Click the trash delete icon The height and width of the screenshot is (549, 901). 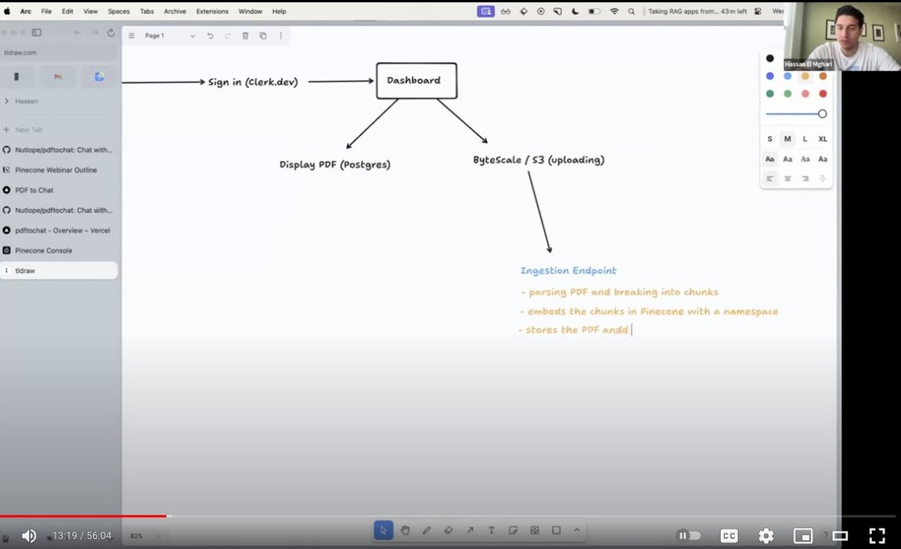tap(245, 36)
